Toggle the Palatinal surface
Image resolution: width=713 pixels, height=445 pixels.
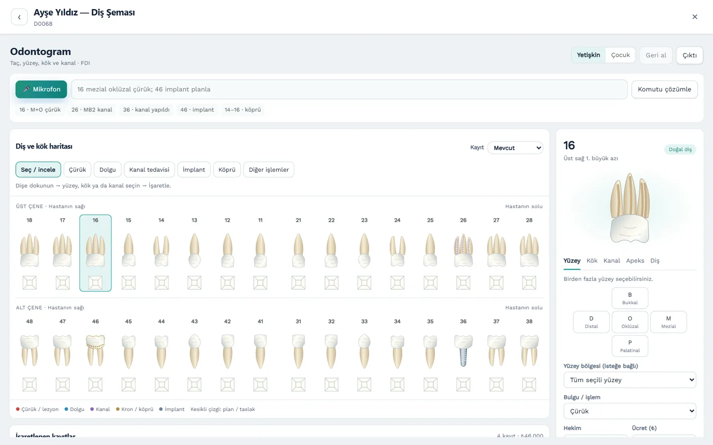tap(630, 346)
